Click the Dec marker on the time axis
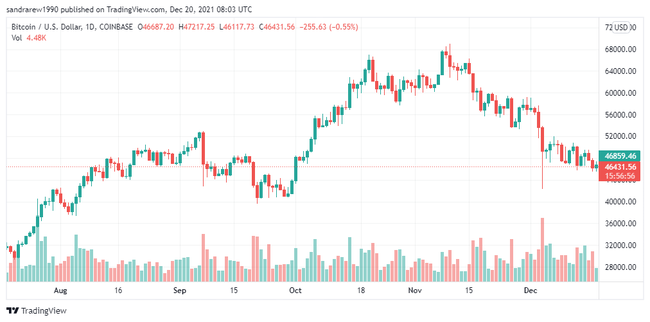This screenshot has width=650, height=322. pos(530,291)
